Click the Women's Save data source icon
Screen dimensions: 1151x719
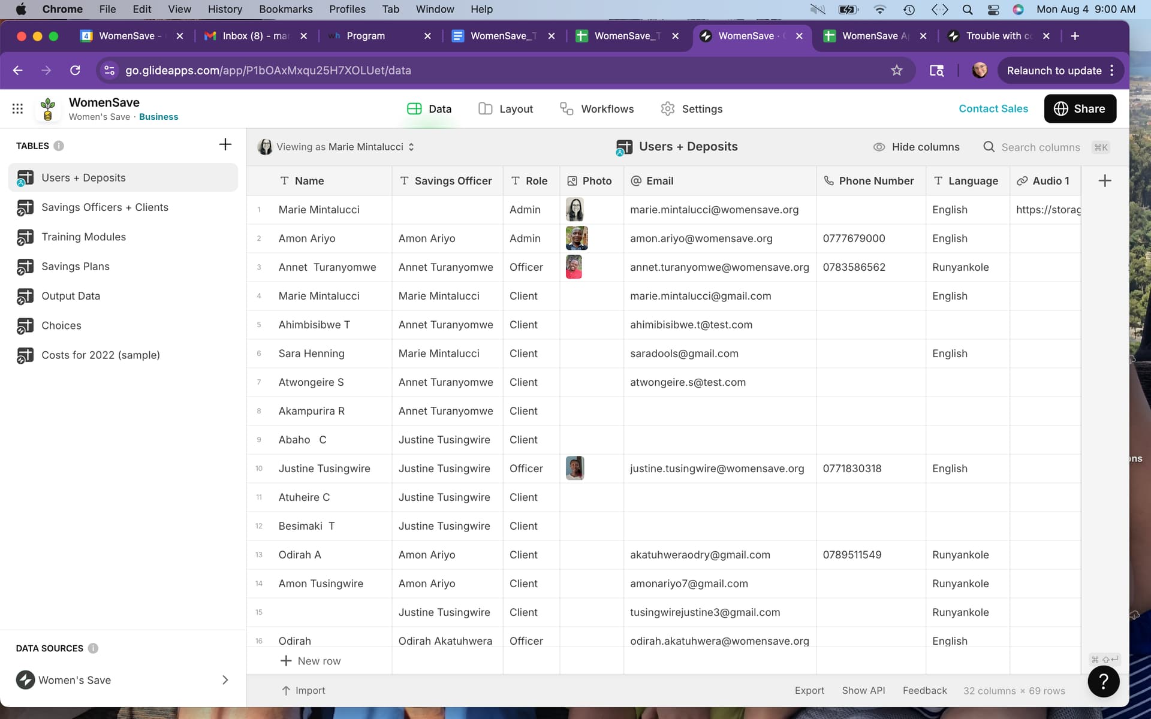25,680
